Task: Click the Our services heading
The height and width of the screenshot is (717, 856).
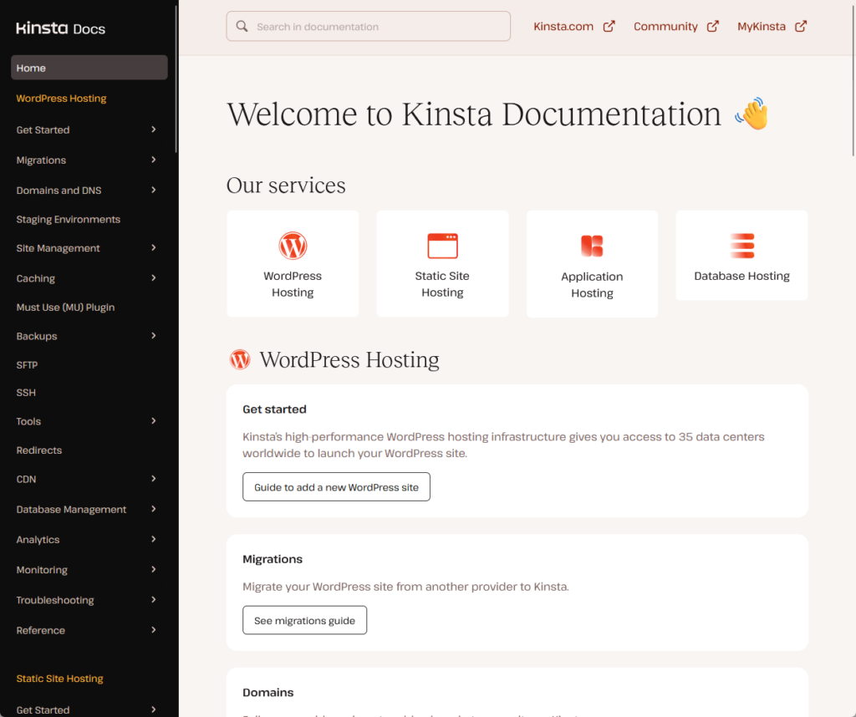Action: [286, 186]
